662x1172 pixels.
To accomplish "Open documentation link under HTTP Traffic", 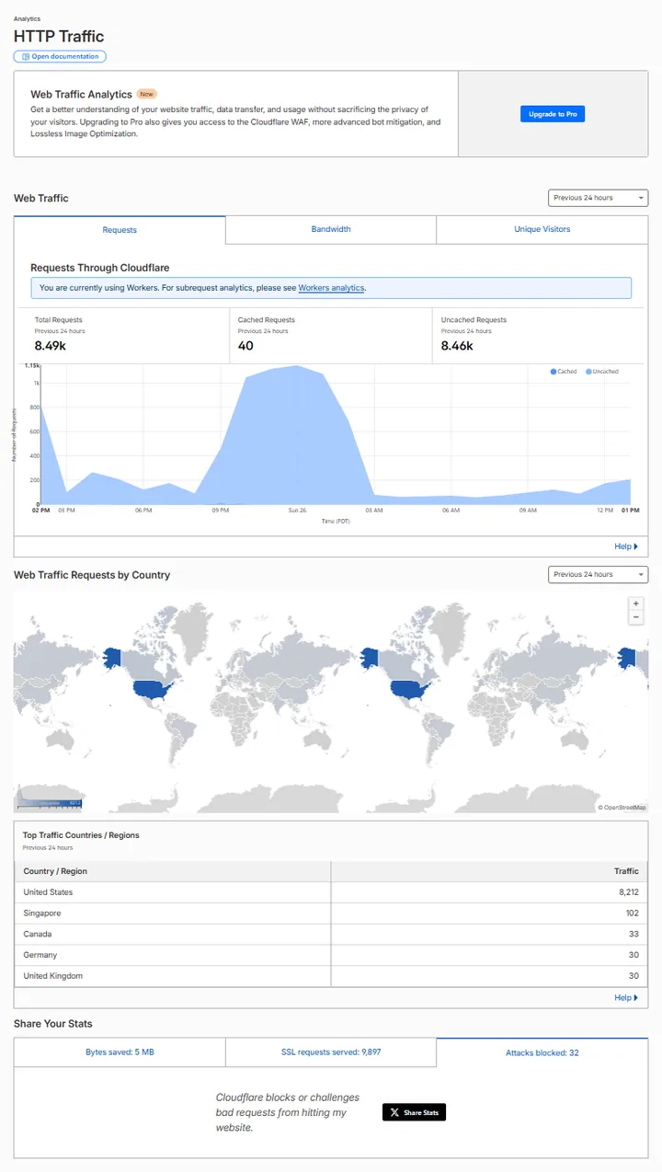I will click(60, 56).
